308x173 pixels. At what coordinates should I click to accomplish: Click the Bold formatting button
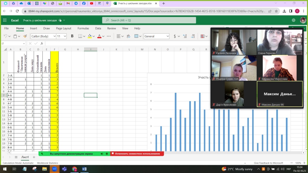[72, 36]
